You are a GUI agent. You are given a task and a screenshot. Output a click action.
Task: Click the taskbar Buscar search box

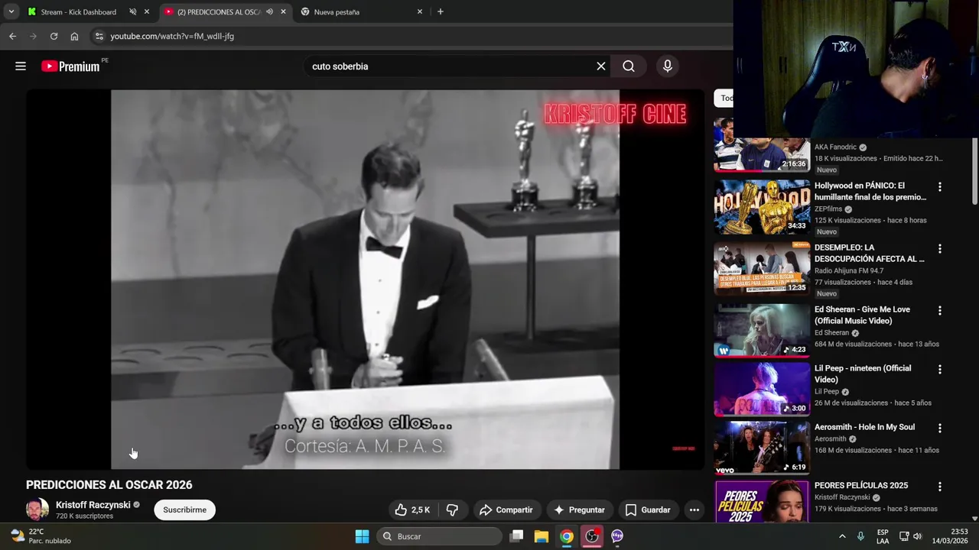tap(439, 536)
